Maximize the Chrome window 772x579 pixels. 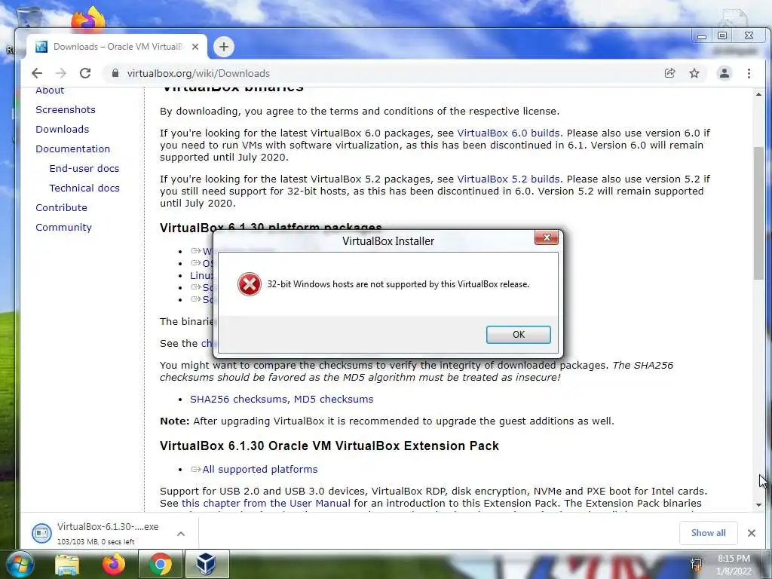click(x=722, y=35)
